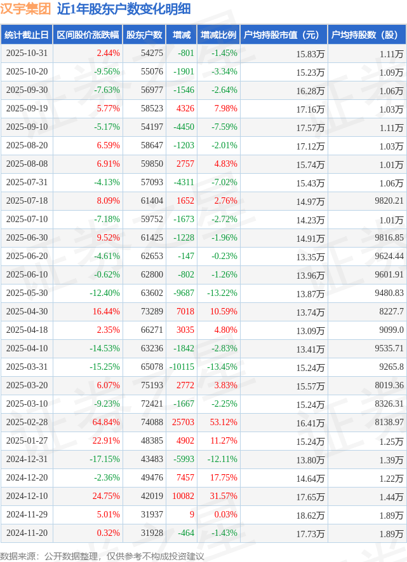
Task: Select the 增减比例 column header
Action: (218, 35)
